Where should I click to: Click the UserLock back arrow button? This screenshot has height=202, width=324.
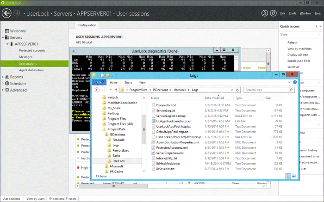tap(6, 13)
